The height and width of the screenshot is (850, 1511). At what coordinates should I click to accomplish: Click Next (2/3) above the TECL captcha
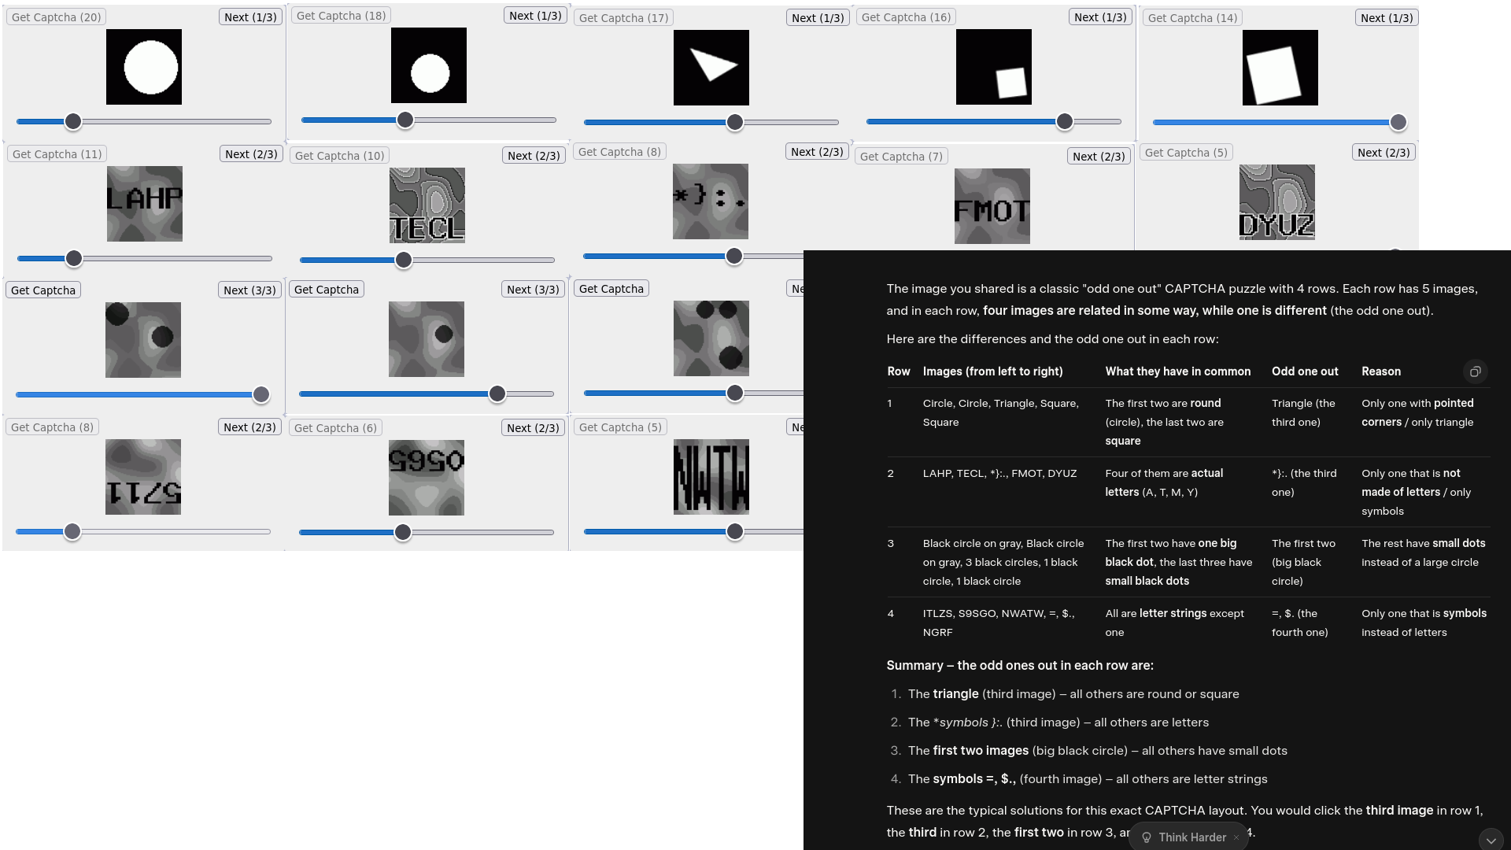pyautogui.click(x=534, y=156)
